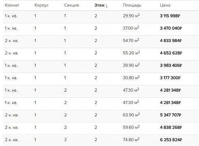Screen dimensions: 199x146
Task: Sort apartments by Площадь column
Action: (132, 5)
